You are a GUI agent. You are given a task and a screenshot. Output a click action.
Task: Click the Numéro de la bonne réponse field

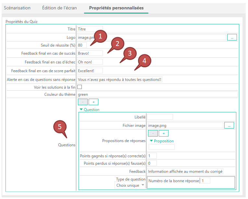205,181
